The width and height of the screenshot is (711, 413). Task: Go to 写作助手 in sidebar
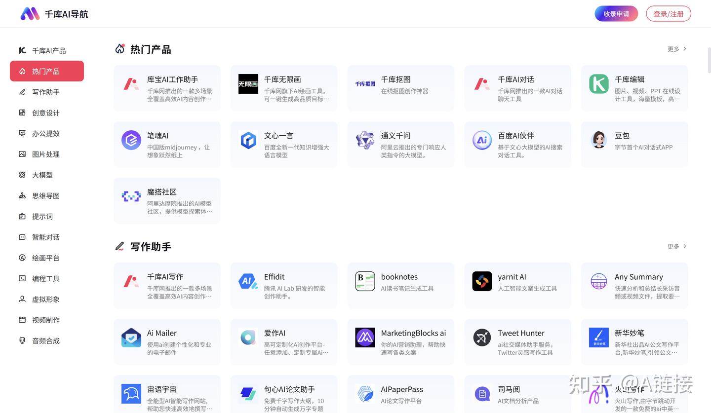point(47,92)
